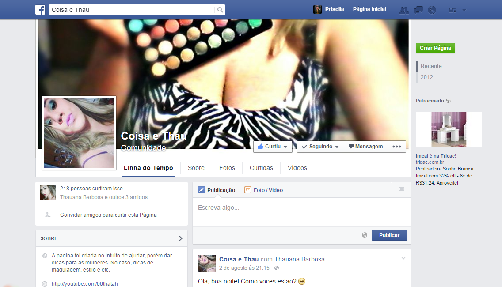This screenshot has width=502, height=287.
Task: Jump to 2012 in the timeline
Action: pos(426,77)
